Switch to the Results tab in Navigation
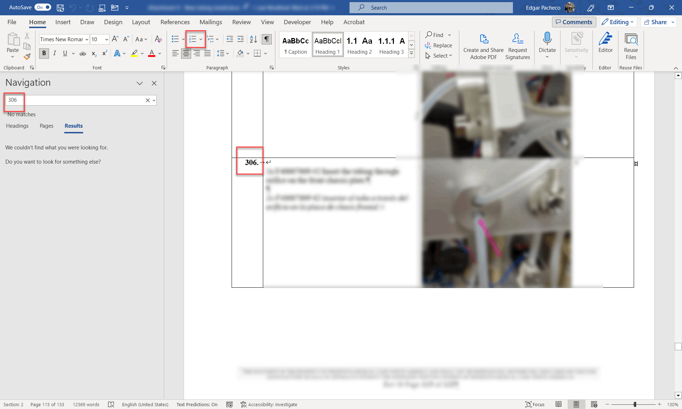The image size is (682, 409). click(x=74, y=126)
